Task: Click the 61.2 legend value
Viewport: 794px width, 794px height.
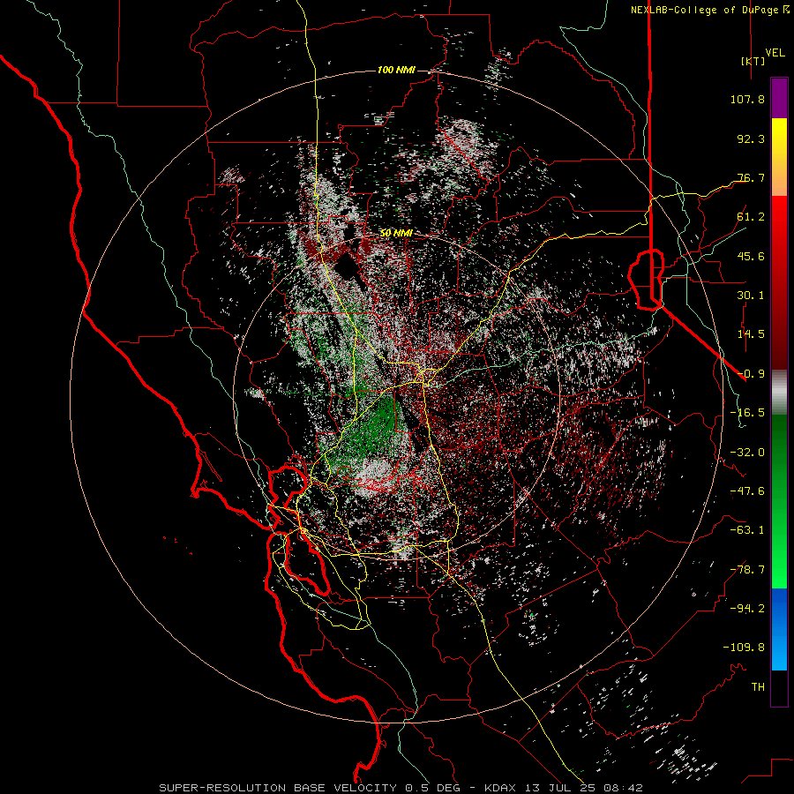Action: click(751, 217)
